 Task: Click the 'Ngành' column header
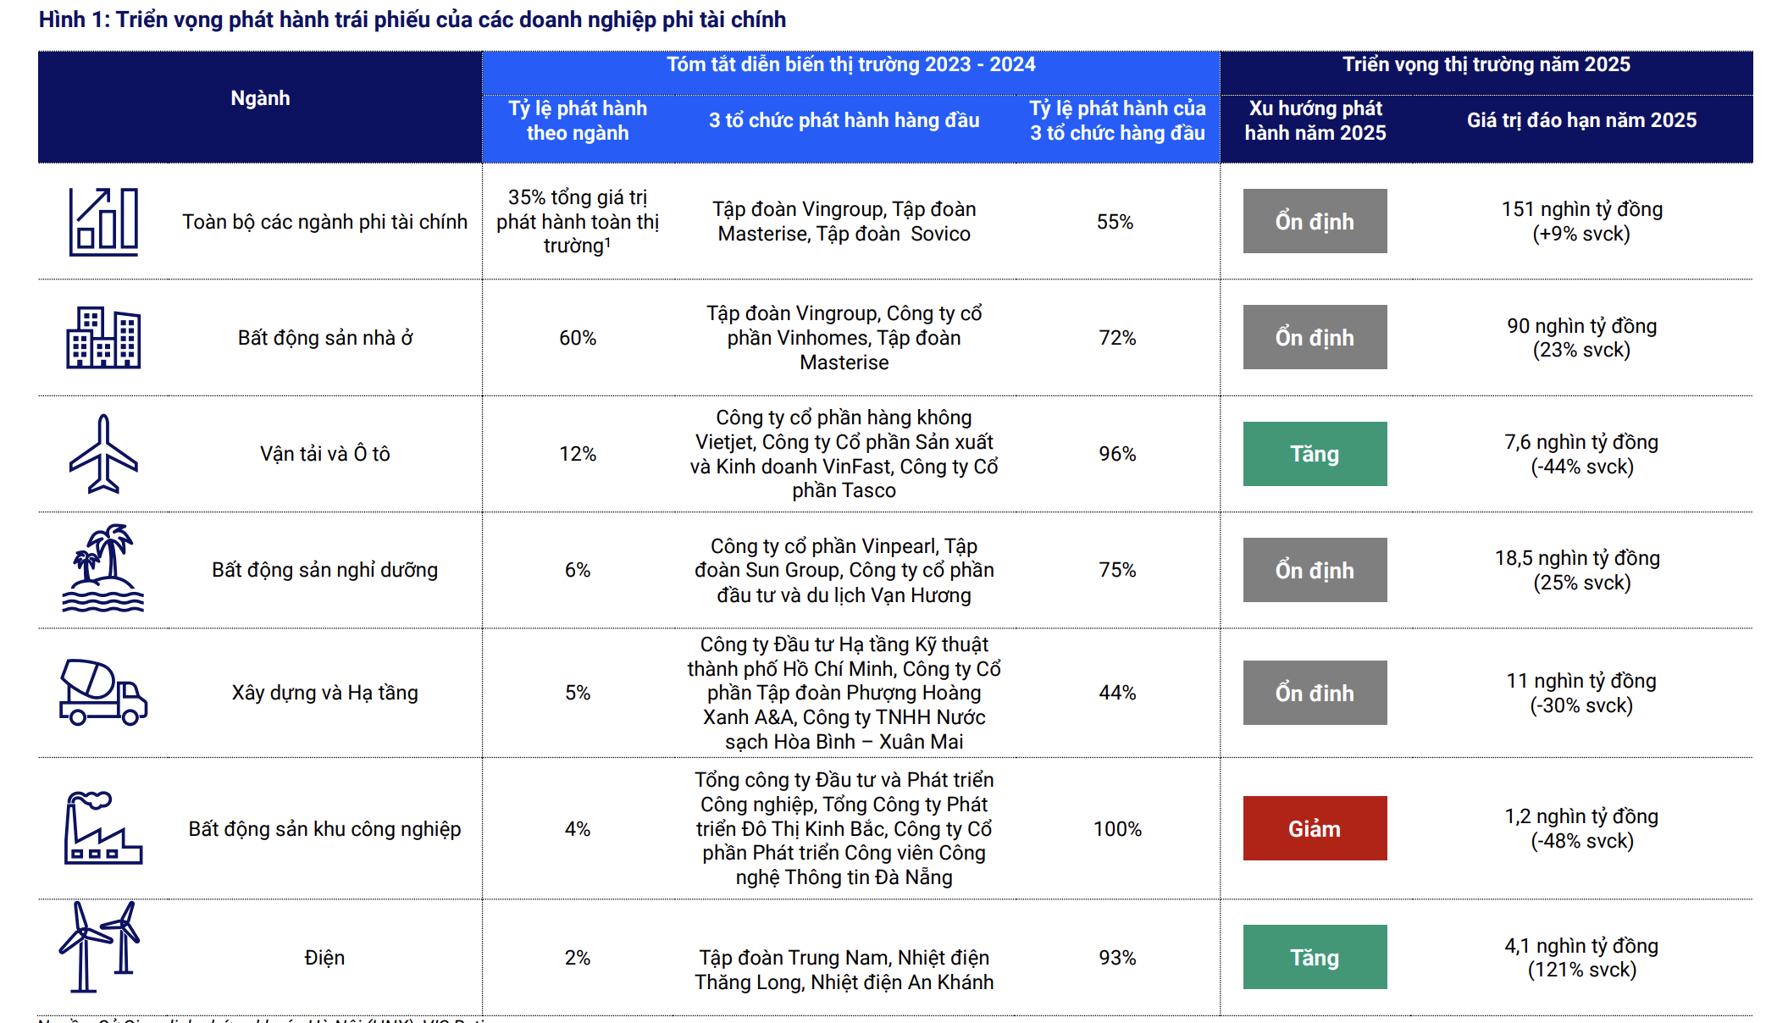[x=260, y=98]
